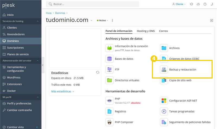217x129 pixels.
Task: Open Perfil y preferencias
Action: (x=21, y=104)
